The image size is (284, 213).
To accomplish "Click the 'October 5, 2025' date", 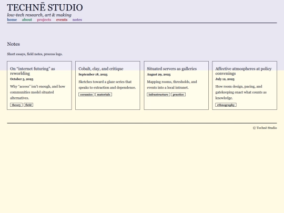I will tap(22, 79).
